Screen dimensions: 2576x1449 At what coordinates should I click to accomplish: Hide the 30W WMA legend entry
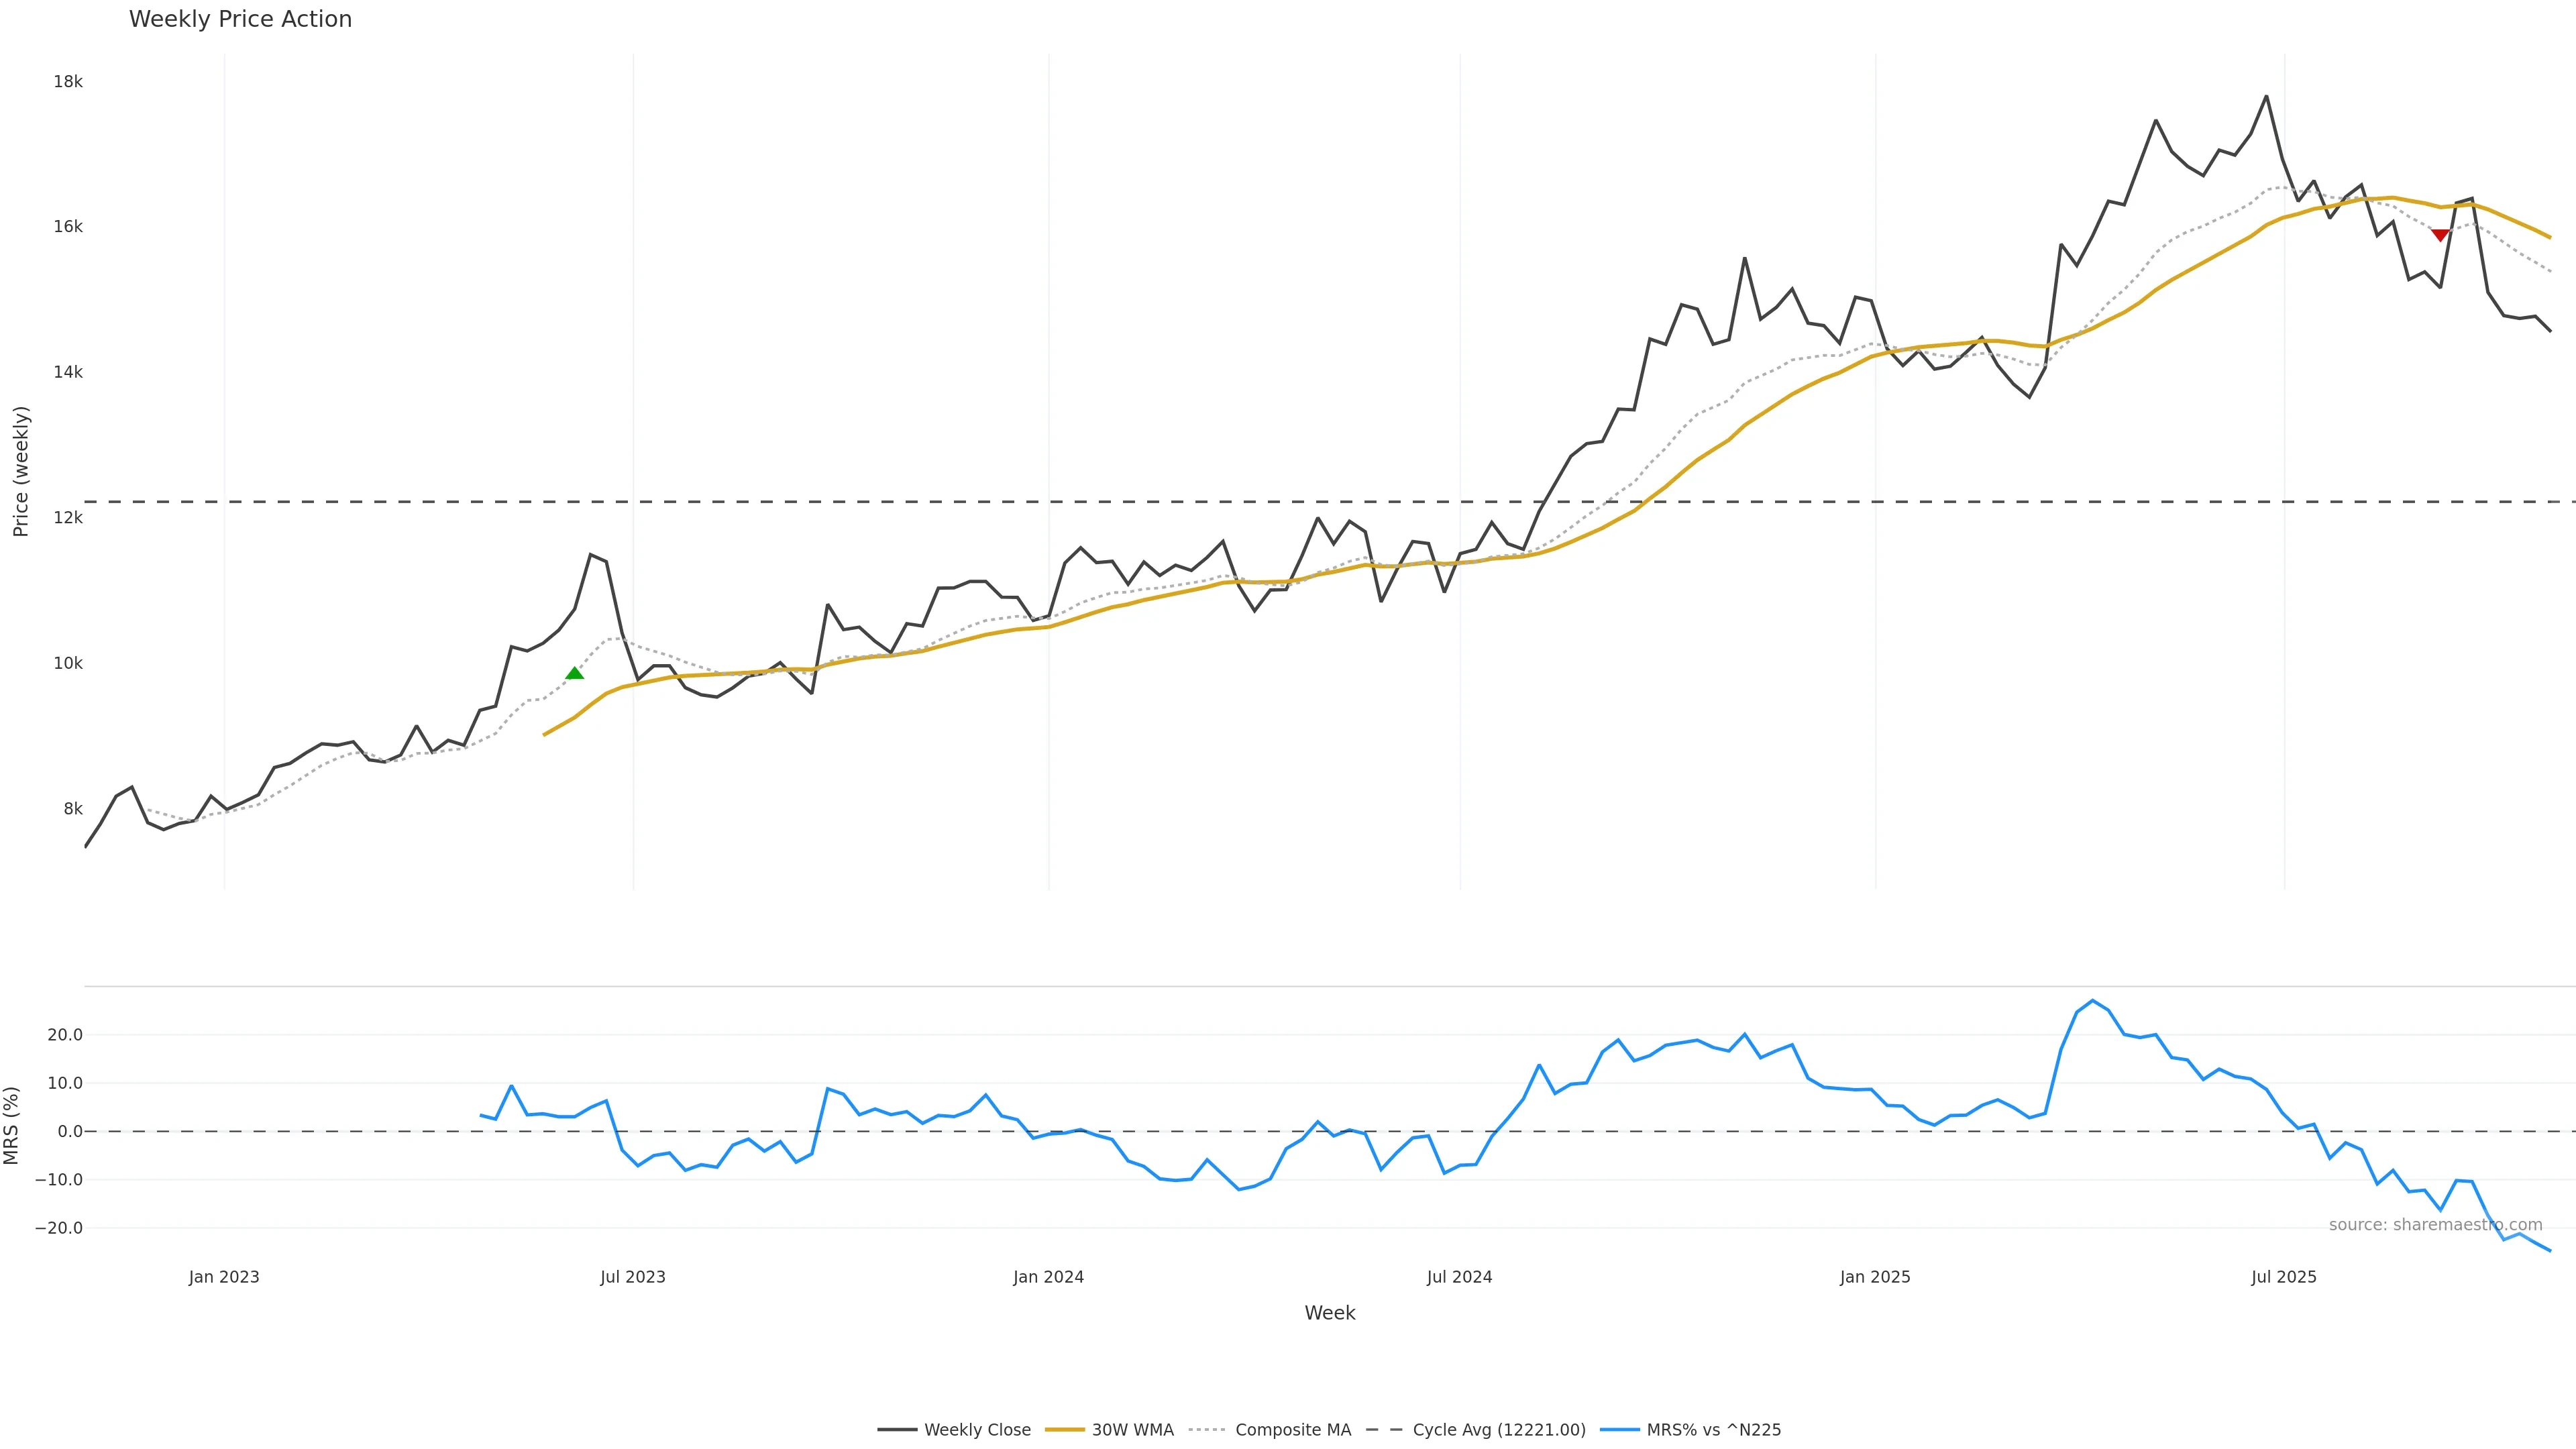click(x=1132, y=1430)
